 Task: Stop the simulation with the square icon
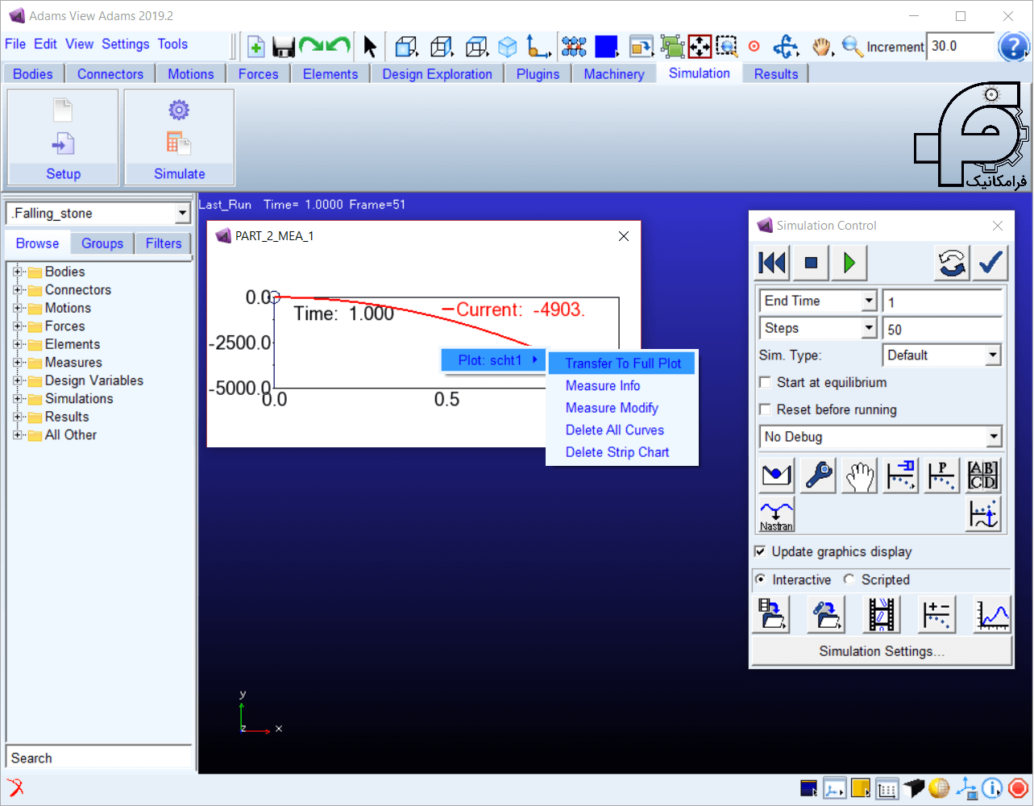pyautogui.click(x=811, y=263)
